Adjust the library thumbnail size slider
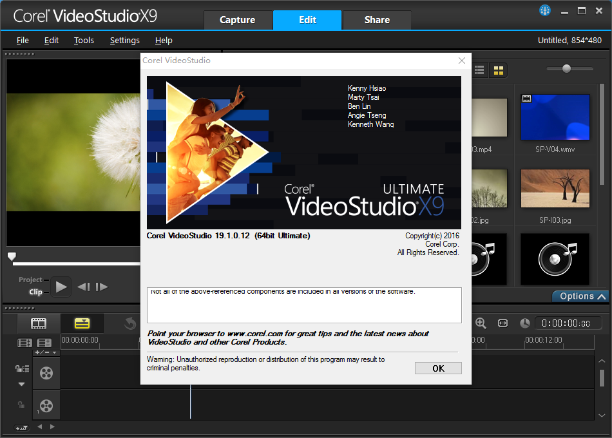 [567, 69]
